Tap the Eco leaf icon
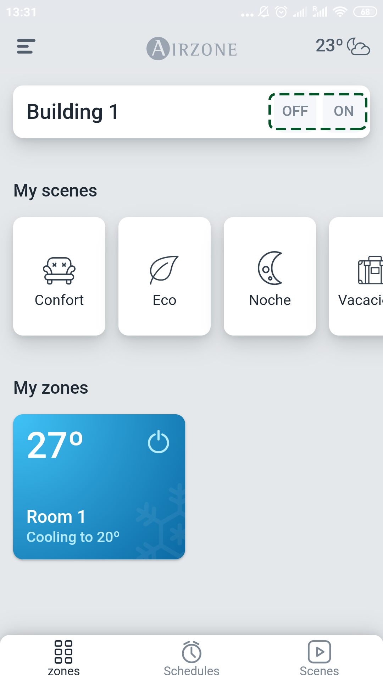The width and height of the screenshot is (383, 681). (x=164, y=270)
